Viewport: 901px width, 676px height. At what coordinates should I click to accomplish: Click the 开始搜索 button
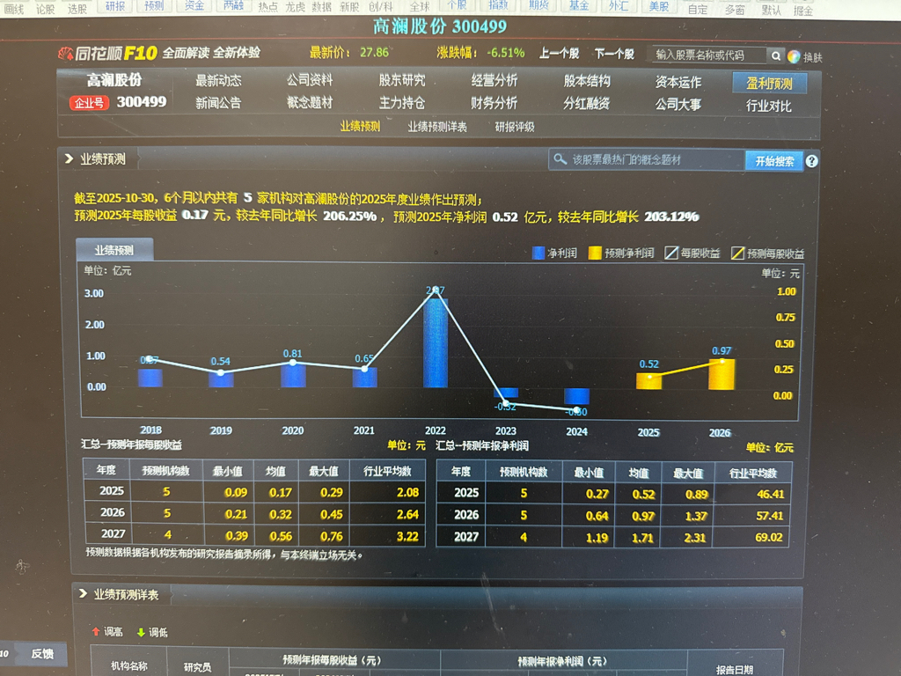(774, 161)
